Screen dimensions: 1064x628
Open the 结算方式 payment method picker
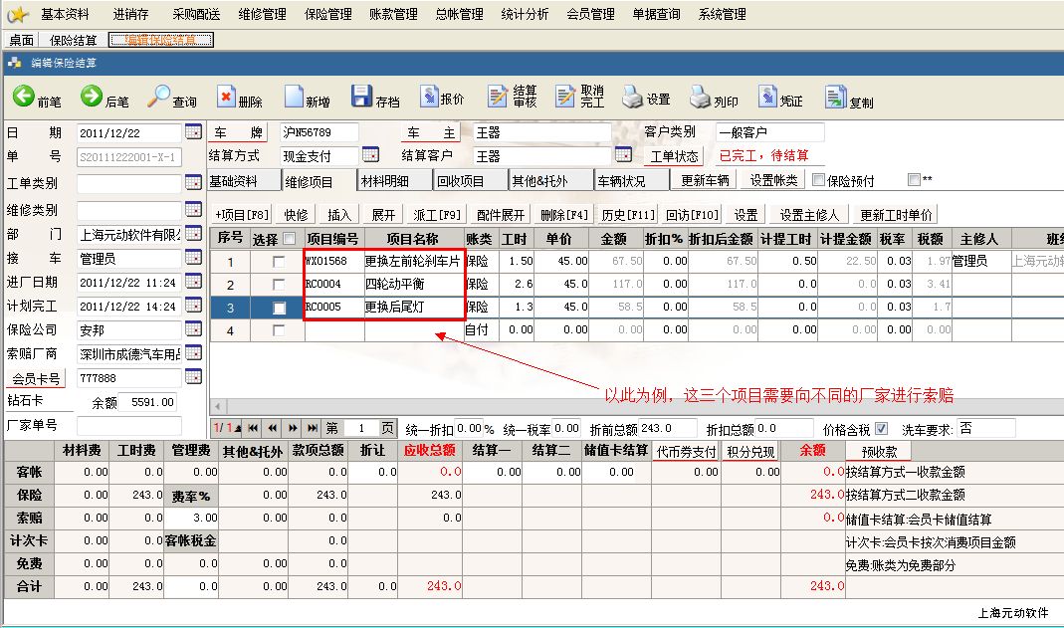point(370,155)
